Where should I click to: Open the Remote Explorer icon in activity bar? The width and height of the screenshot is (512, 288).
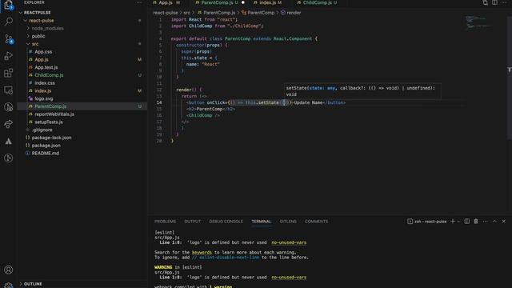9,90
